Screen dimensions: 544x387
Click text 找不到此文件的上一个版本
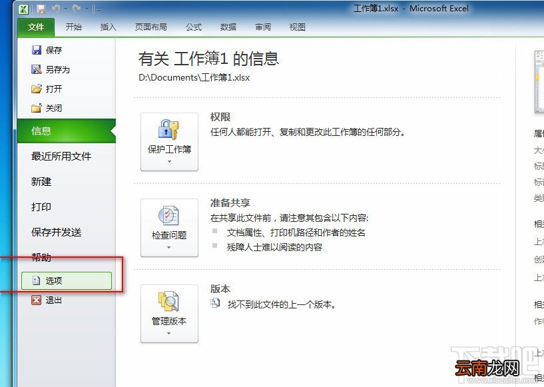pos(282,305)
